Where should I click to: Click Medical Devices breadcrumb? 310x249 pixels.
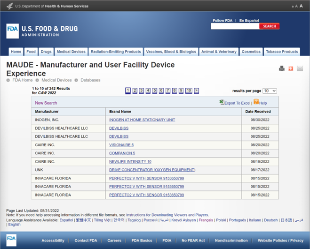56,80
